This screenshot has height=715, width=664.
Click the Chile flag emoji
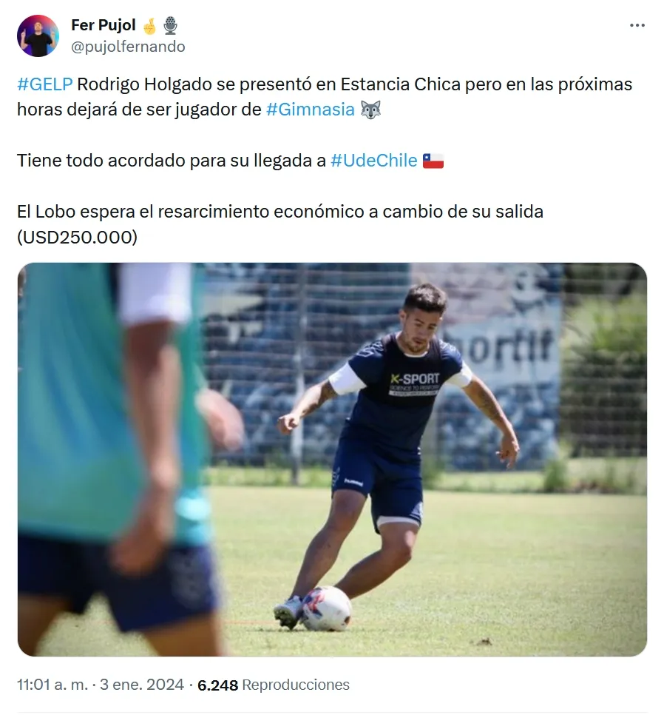point(433,161)
